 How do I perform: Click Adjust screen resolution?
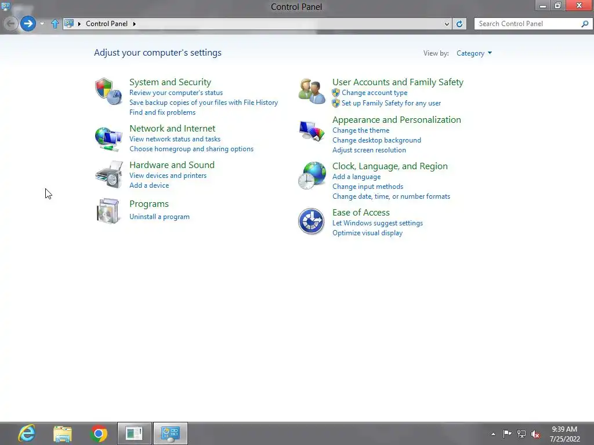click(369, 150)
